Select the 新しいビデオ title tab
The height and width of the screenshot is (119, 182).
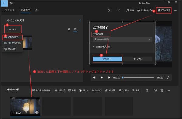click(x=25, y=10)
